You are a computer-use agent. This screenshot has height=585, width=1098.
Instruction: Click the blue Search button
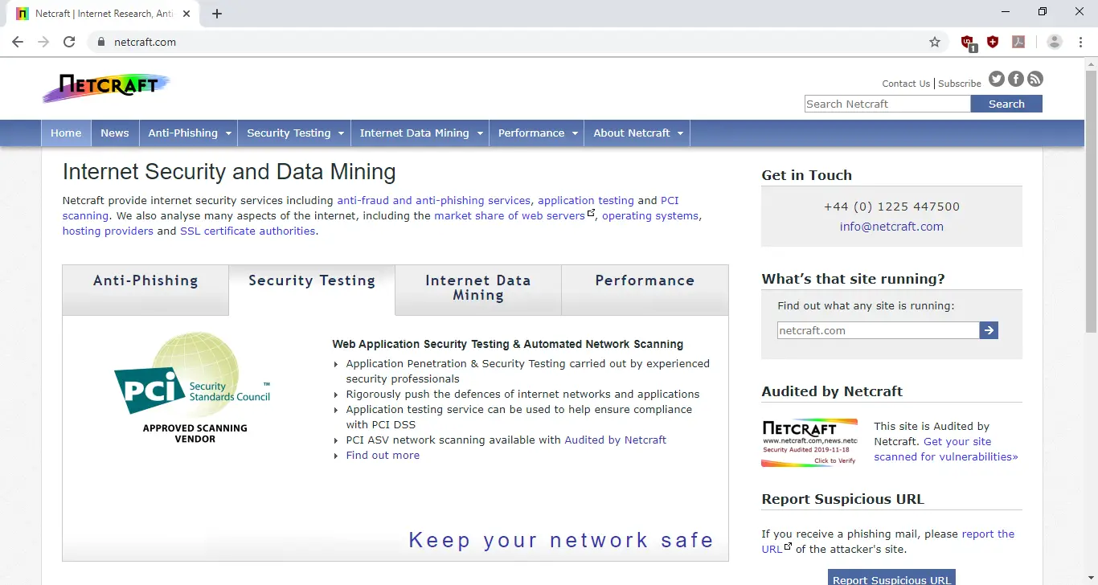1006,104
